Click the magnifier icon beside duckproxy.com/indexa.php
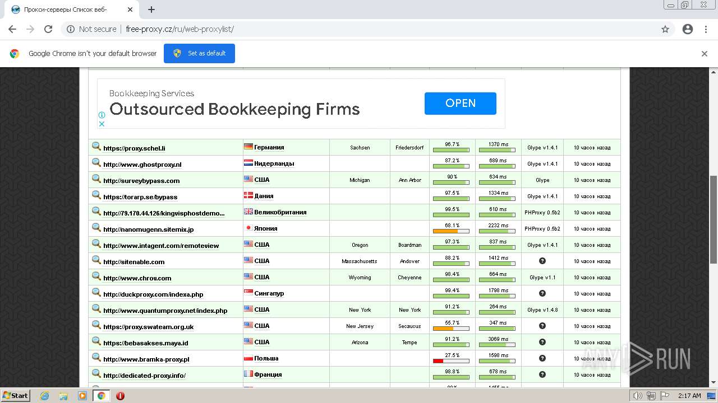Screen dimensions: 718x403 click(96, 293)
